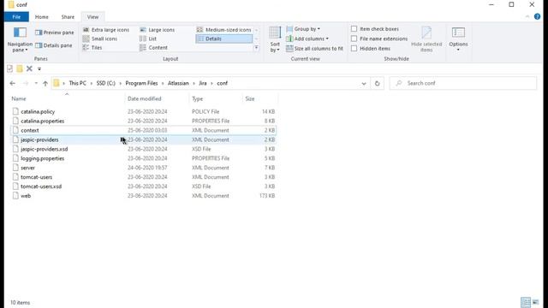548x308 pixels.
Task: Expand the chevron after Program Files in path
Action: (163, 84)
